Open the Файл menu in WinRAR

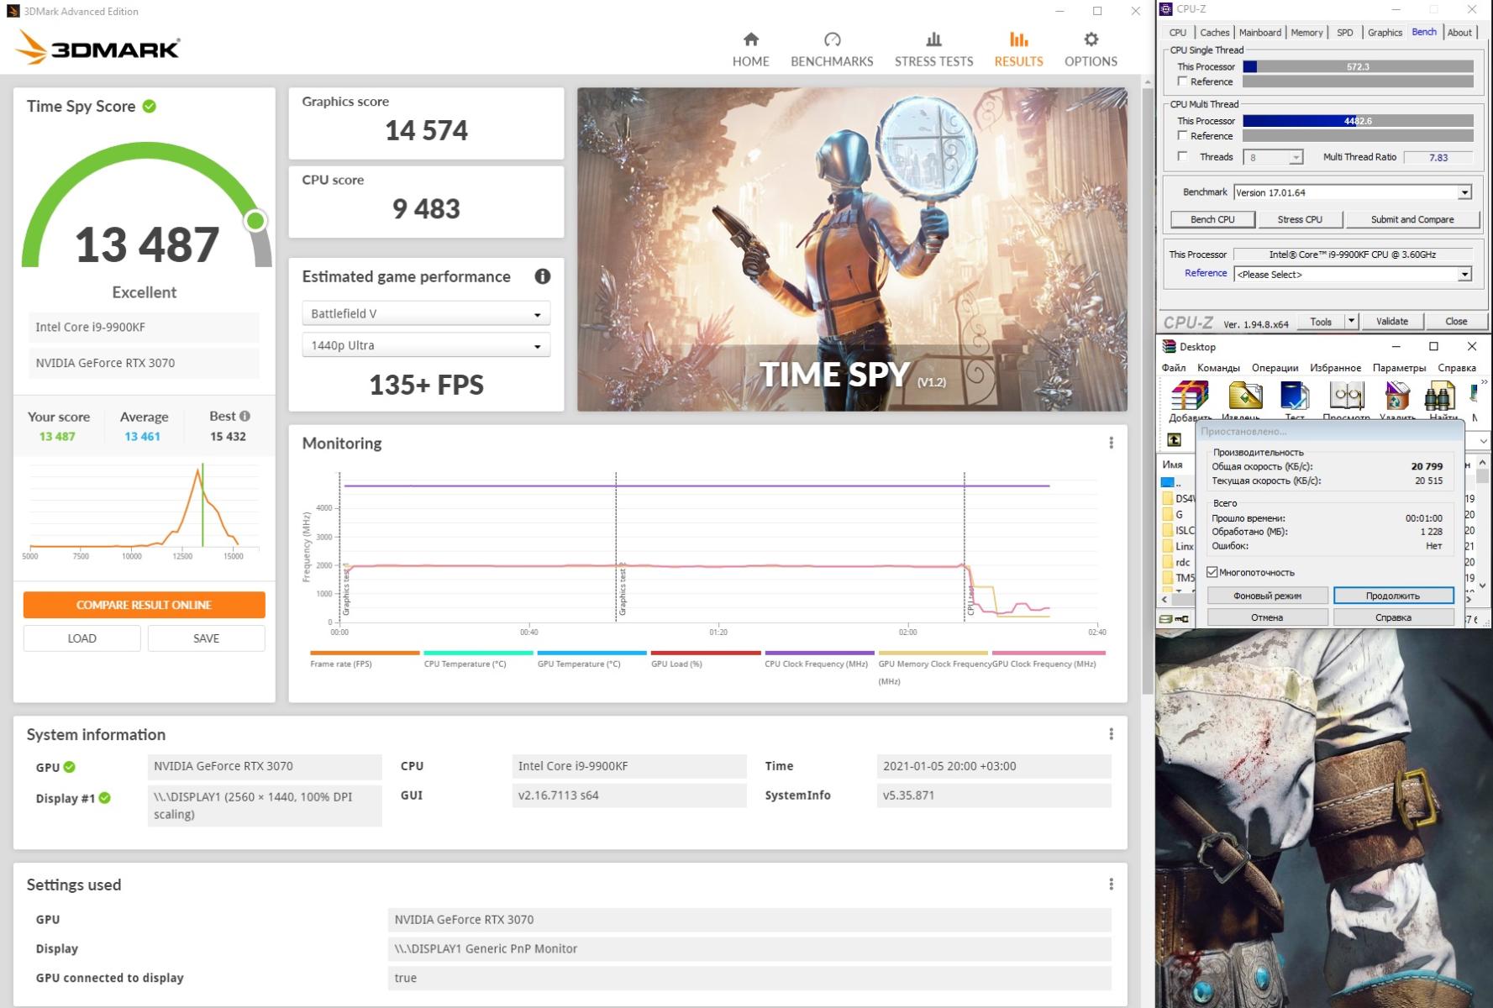(1174, 368)
